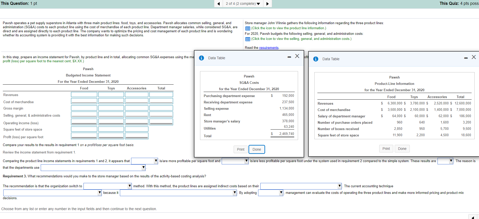Viewport: 479px width, 219px height.
Task: Open the '2 of 4 (2 complete)' question dropdown
Action: [243, 4]
